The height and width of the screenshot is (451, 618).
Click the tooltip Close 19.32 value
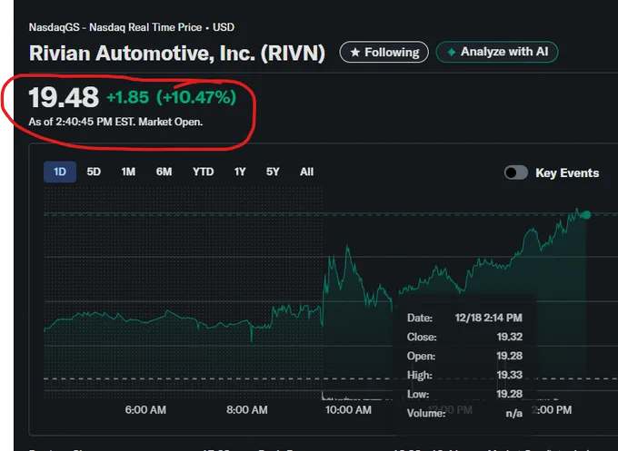coord(510,337)
